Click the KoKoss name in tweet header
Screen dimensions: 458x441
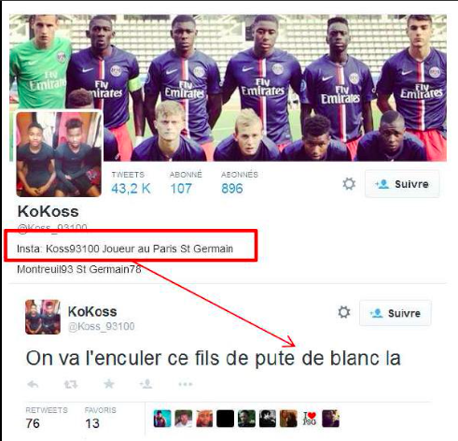pyautogui.click(x=92, y=311)
